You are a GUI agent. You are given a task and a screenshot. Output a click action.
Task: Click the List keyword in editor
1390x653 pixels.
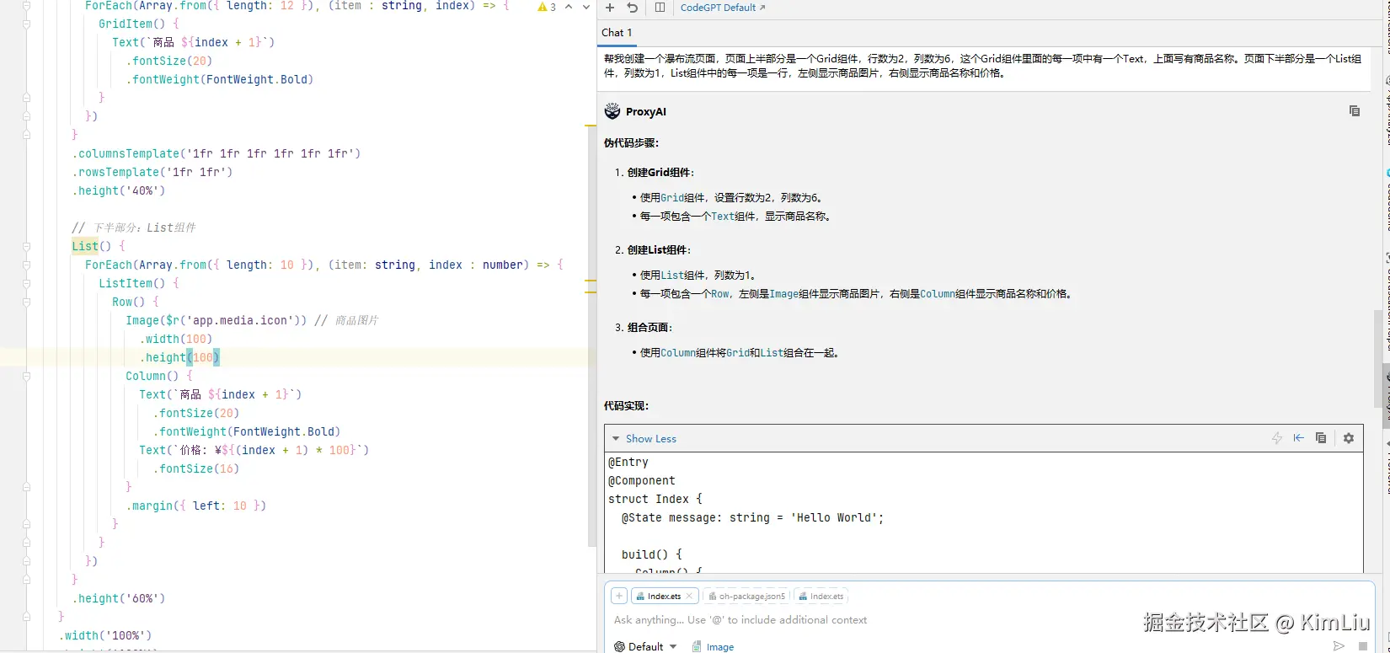pos(85,246)
